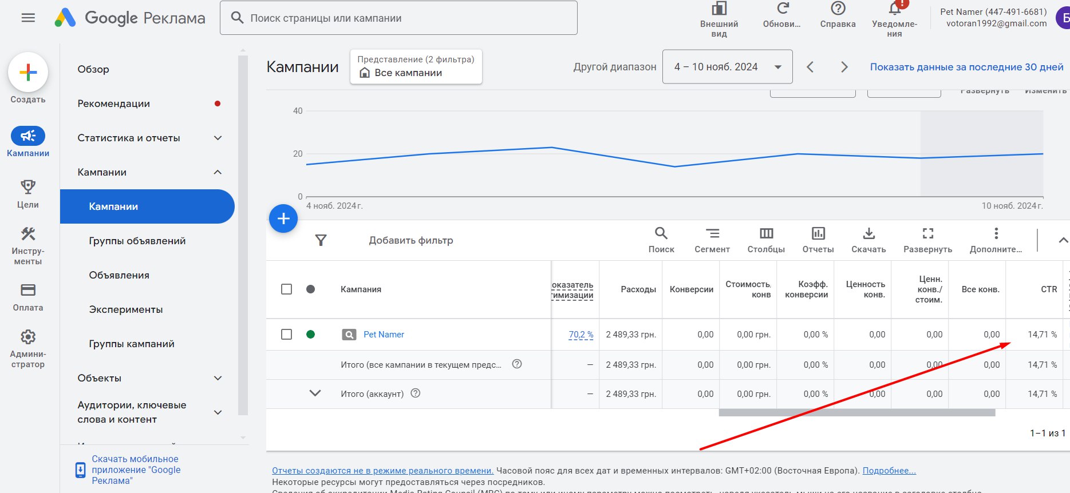Click the Pet Namer campaign link
This screenshot has height=493, width=1070.
[x=384, y=335]
